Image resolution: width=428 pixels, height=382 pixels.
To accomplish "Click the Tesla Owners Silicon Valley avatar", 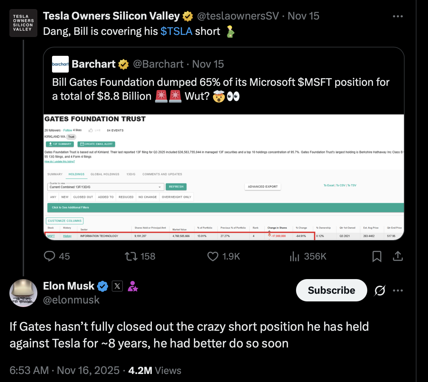I will 23,23.
